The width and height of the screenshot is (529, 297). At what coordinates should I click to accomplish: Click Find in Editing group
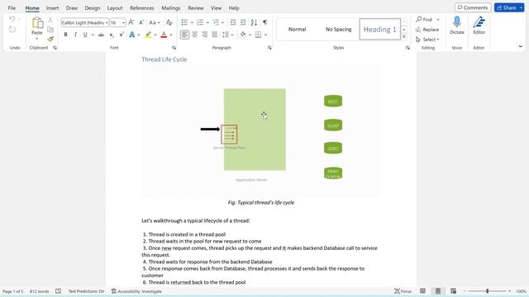tap(424, 20)
